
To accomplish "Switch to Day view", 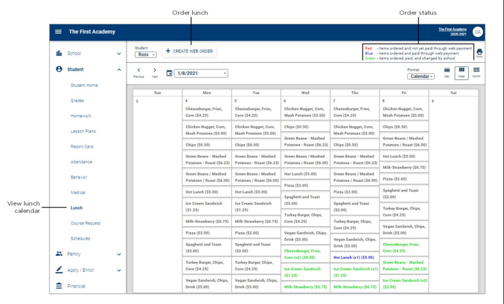I will (446, 73).
